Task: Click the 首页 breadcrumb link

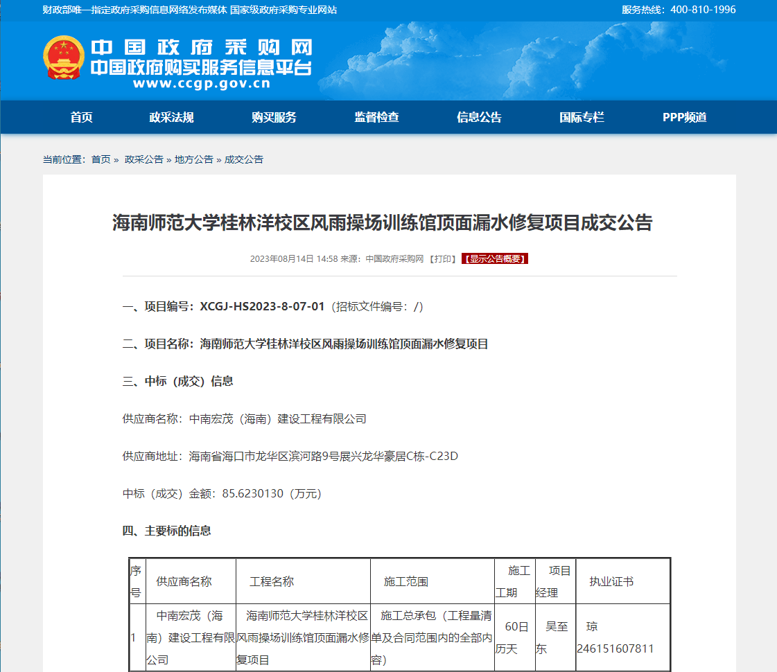Action: tap(101, 159)
